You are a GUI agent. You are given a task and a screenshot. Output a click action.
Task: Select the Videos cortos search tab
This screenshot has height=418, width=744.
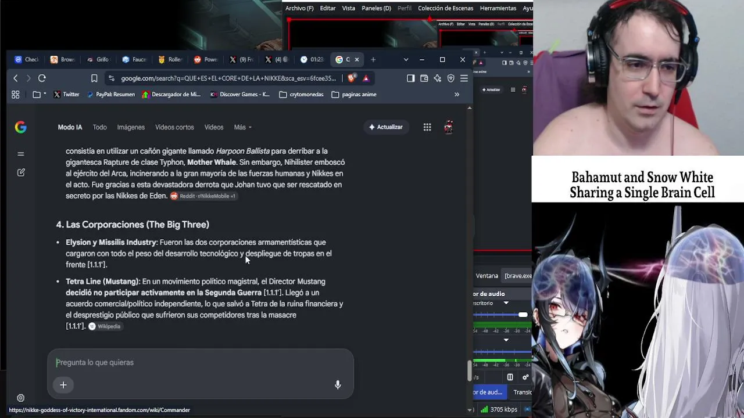[x=174, y=127]
